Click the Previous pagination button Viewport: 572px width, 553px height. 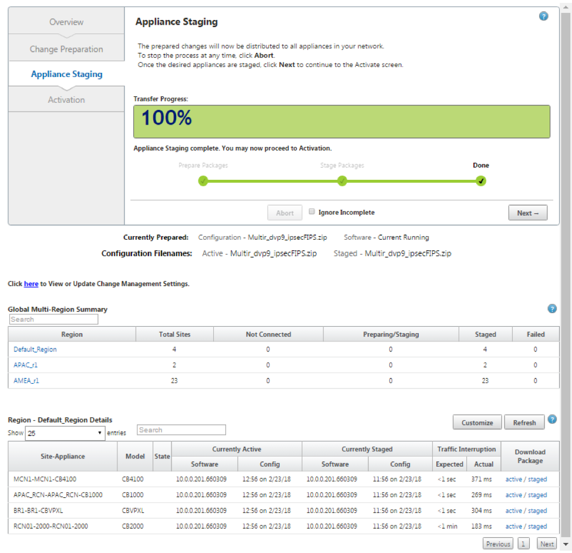click(498, 544)
